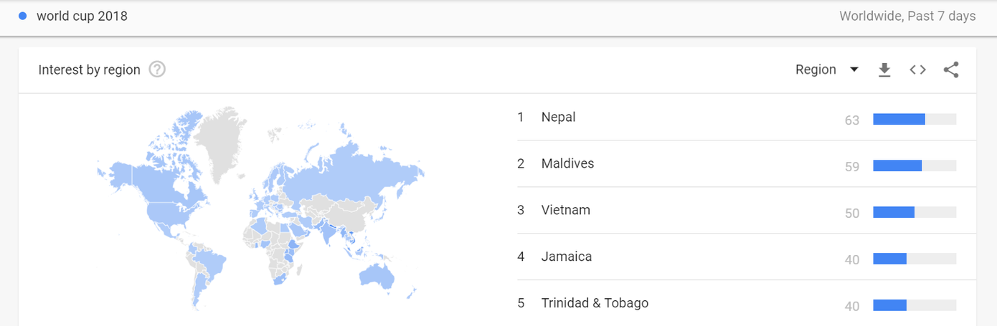Open the embed code icon
This screenshot has height=326, width=997.
coord(917,69)
